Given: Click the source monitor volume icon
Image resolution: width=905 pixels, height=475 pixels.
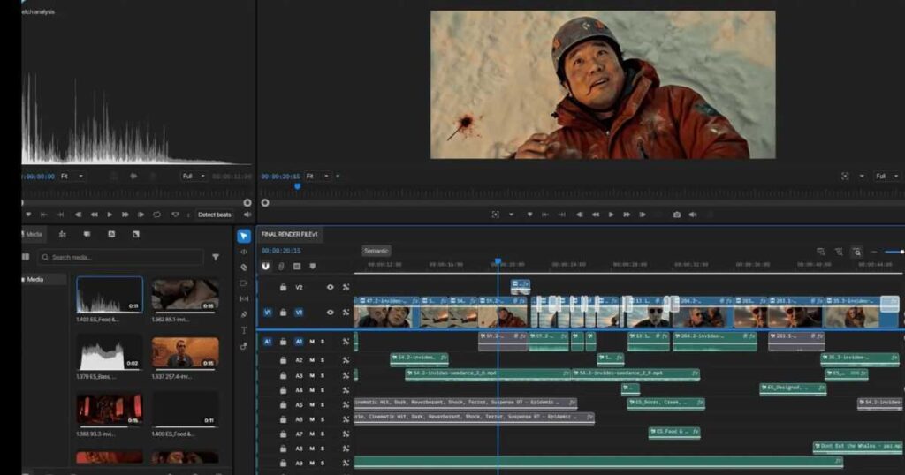Looking at the screenshot, I should [247, 215].
